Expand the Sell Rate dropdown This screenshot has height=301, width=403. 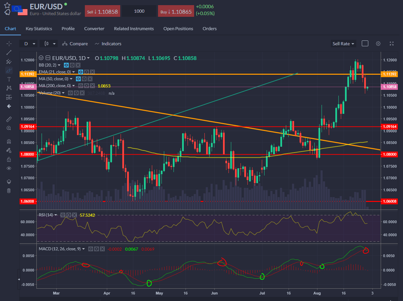tap(343, 44)
